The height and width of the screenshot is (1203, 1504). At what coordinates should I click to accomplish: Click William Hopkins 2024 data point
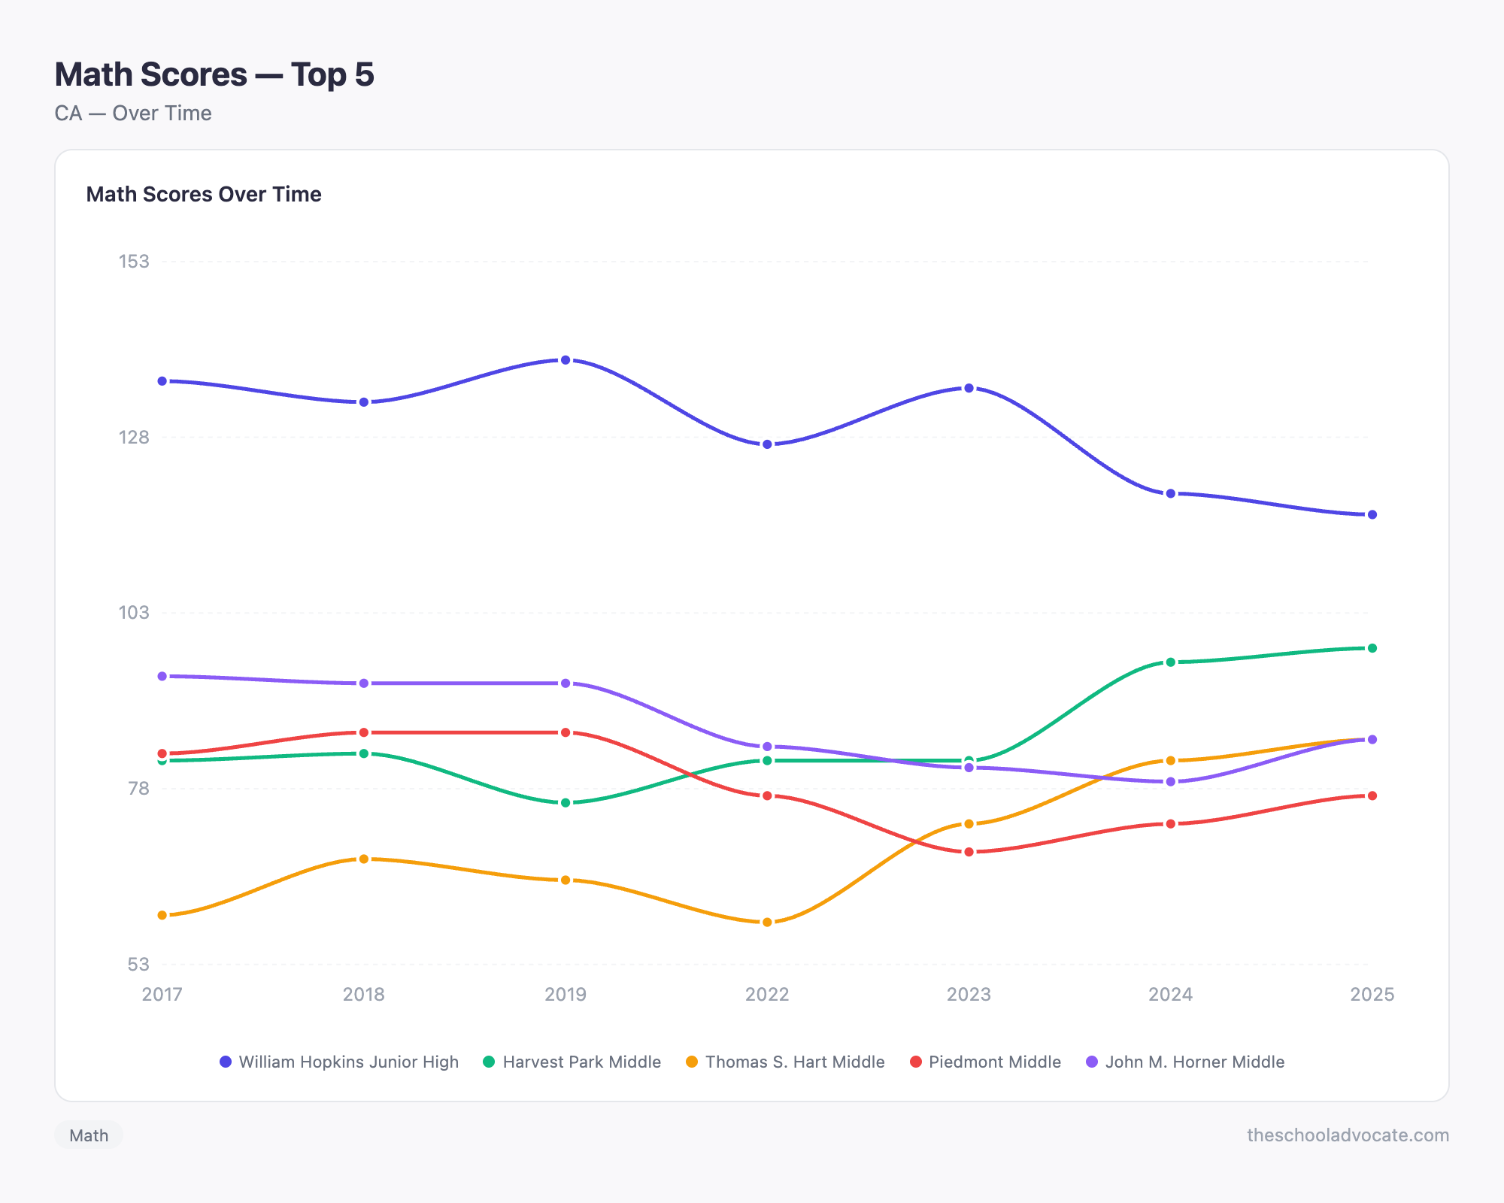click(x=1171, y=493)
